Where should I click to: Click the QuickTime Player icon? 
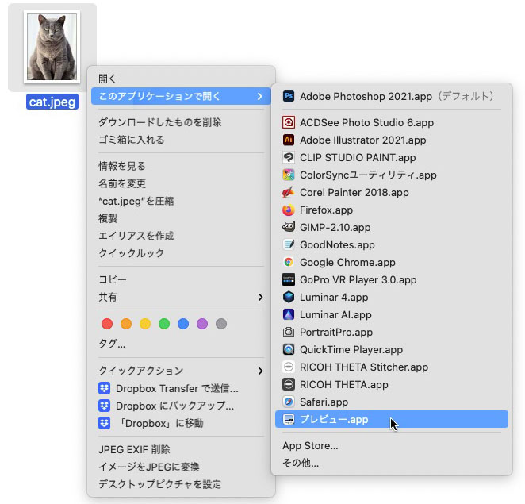(x=289, y=349)
